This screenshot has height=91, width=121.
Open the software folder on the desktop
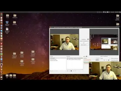click(x=15, y=23)
